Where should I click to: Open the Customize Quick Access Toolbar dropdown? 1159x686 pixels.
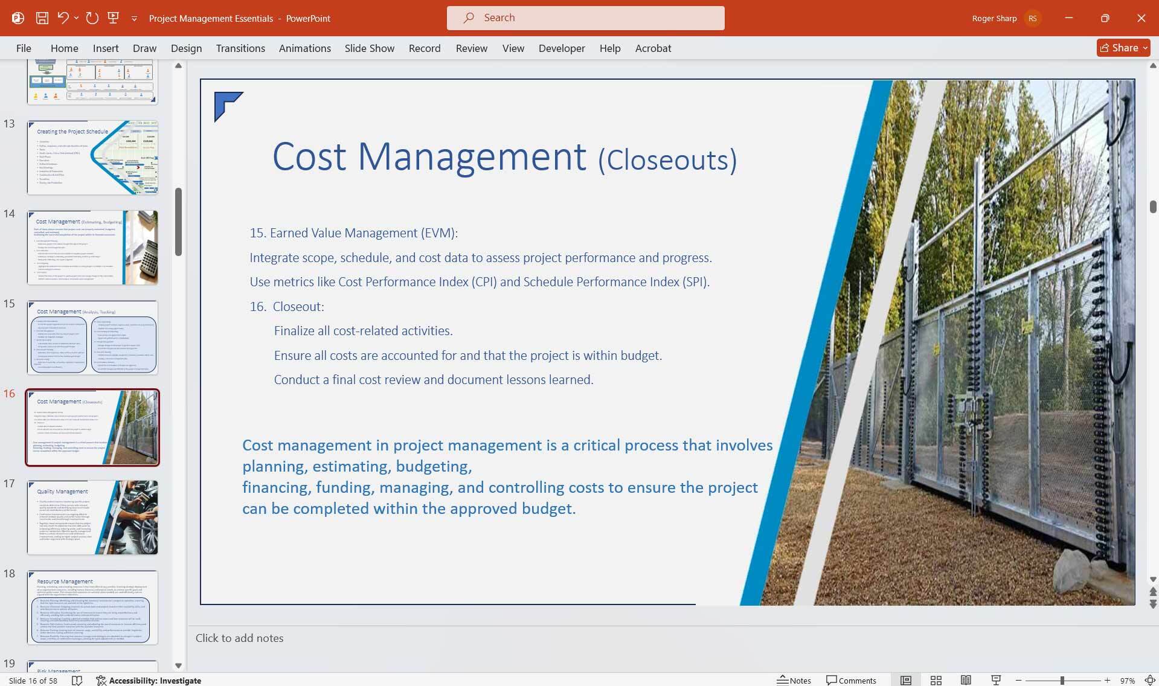point(134,19)
